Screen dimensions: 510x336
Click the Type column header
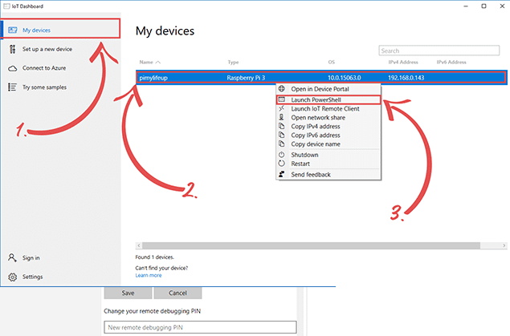pyautogui.click(x=234, y=62)
